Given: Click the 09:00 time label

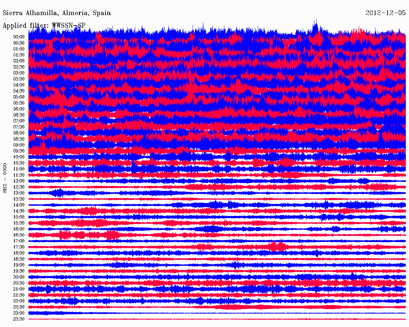Looking at the screenshot, I should coord(19,145).
